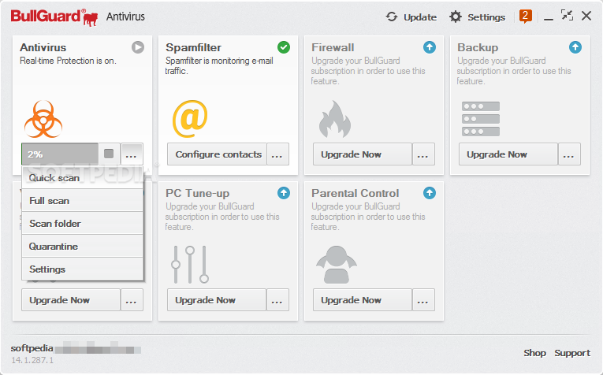Click Configure contacts button
This screenshot has height=375, width=603.
click(x=217, y=154)
